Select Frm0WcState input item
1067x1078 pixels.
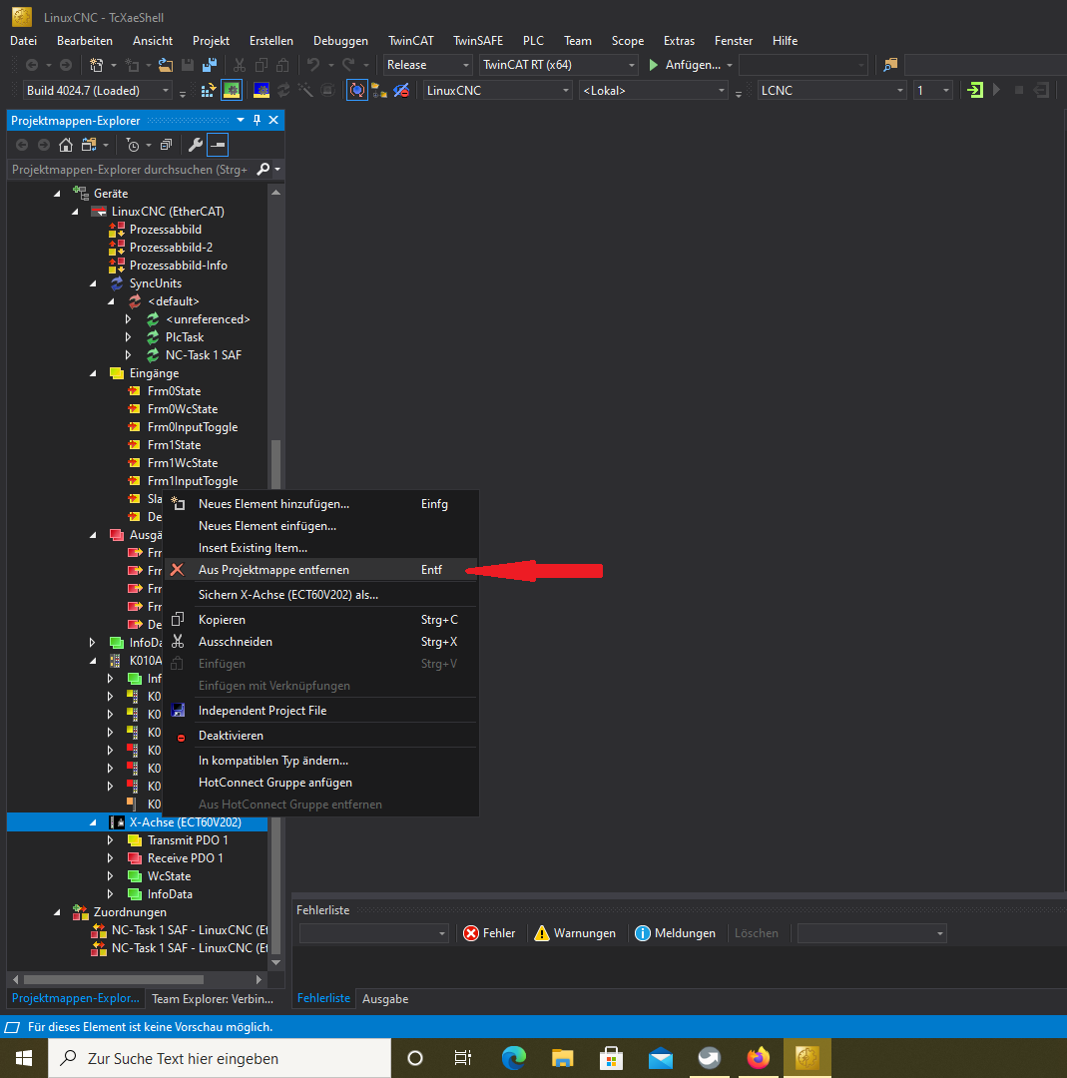point(183,409)
